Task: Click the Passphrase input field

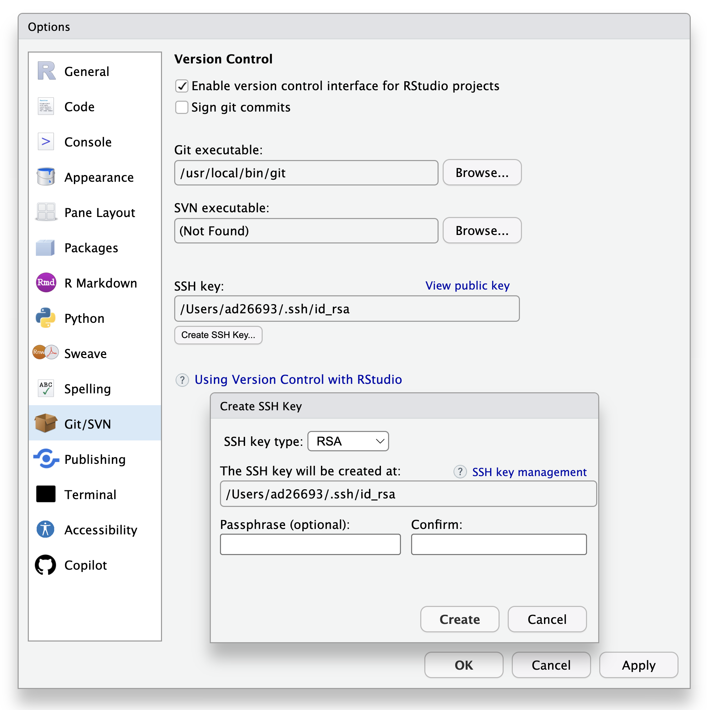Action: pyautogui.click(x=310, y=544)
